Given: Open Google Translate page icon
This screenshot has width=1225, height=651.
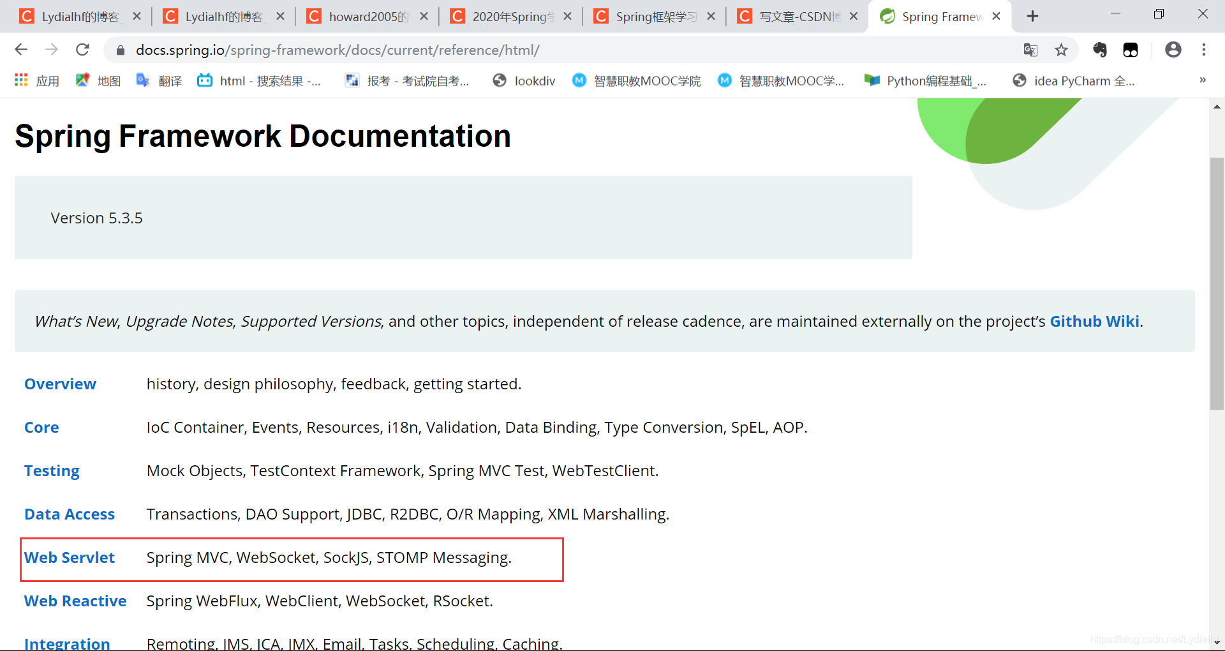Looking at the screenshot, I should click(1030, 50).
